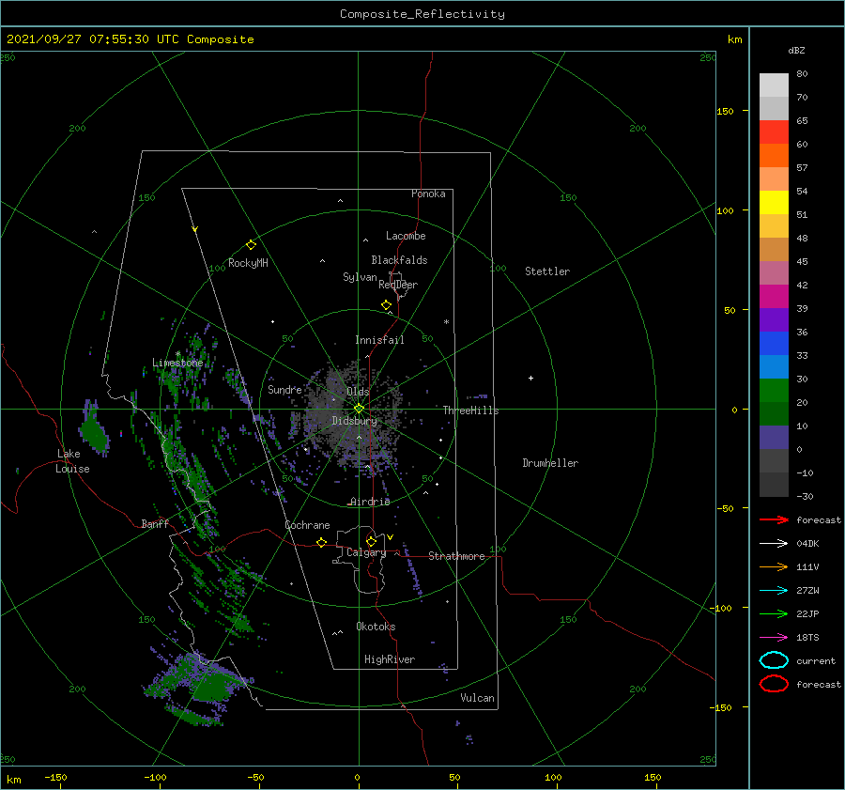The width and height of the screenshot is (845, 790).
Task: Click the red forecast arrow in legend
Action: click(x=774, y=519)
